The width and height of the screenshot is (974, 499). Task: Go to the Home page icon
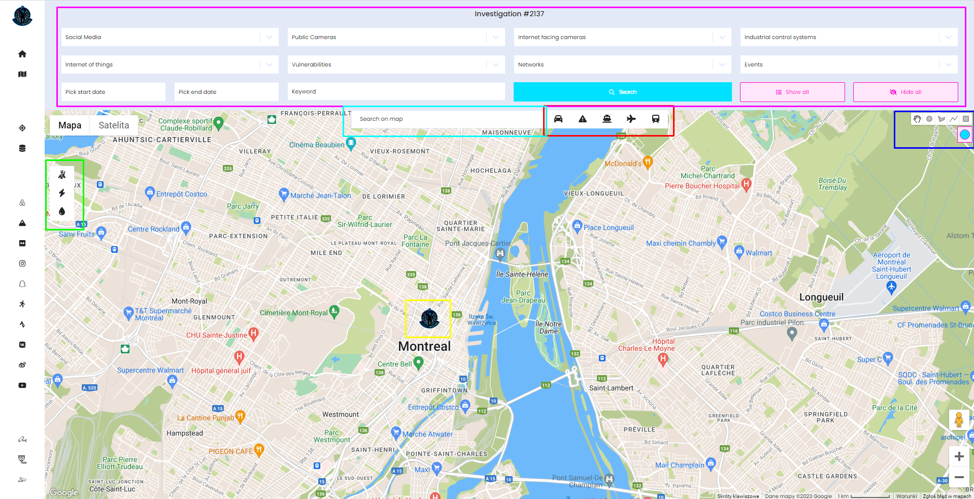(x=22, y=54)
